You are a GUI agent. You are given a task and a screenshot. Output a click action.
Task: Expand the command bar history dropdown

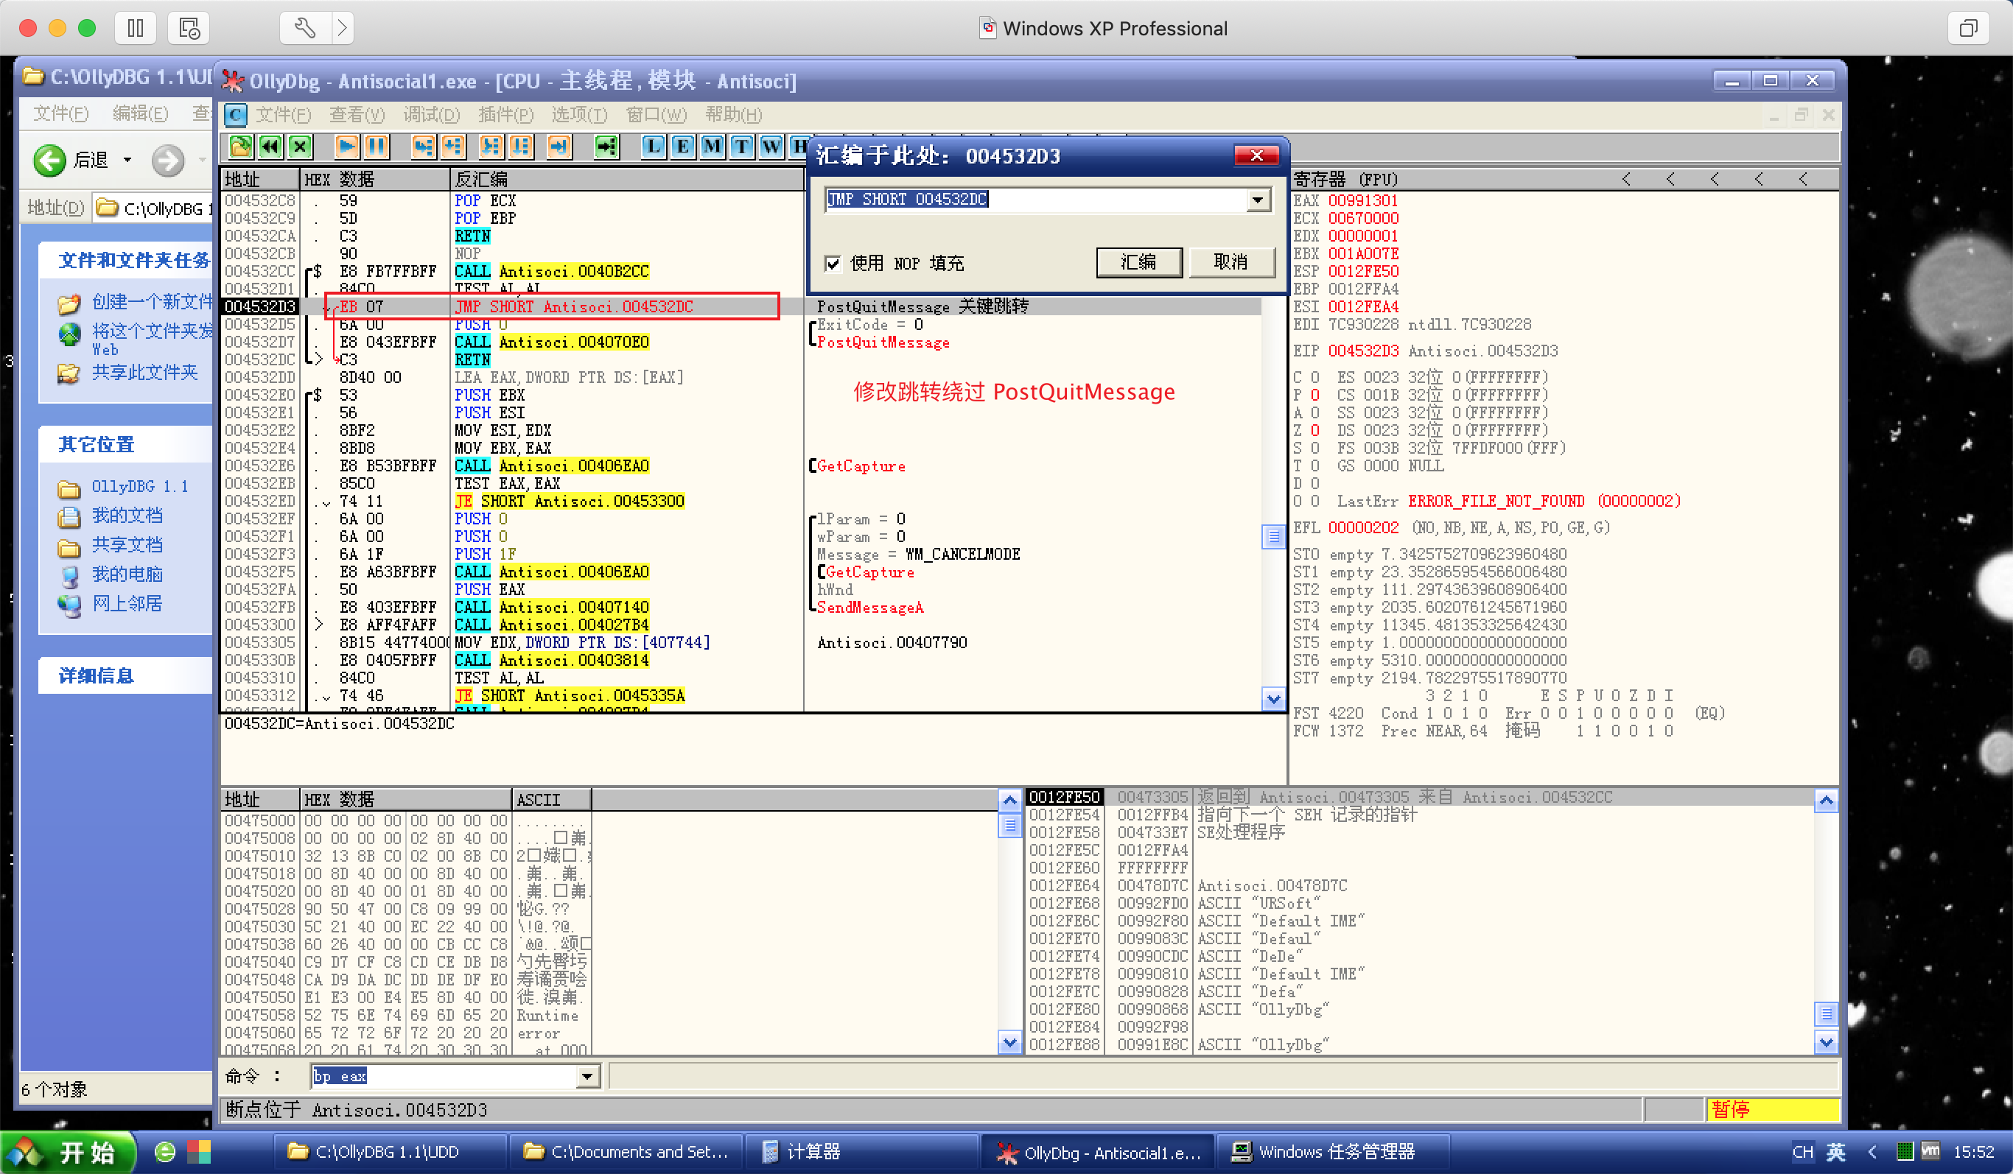(589, 1076)
